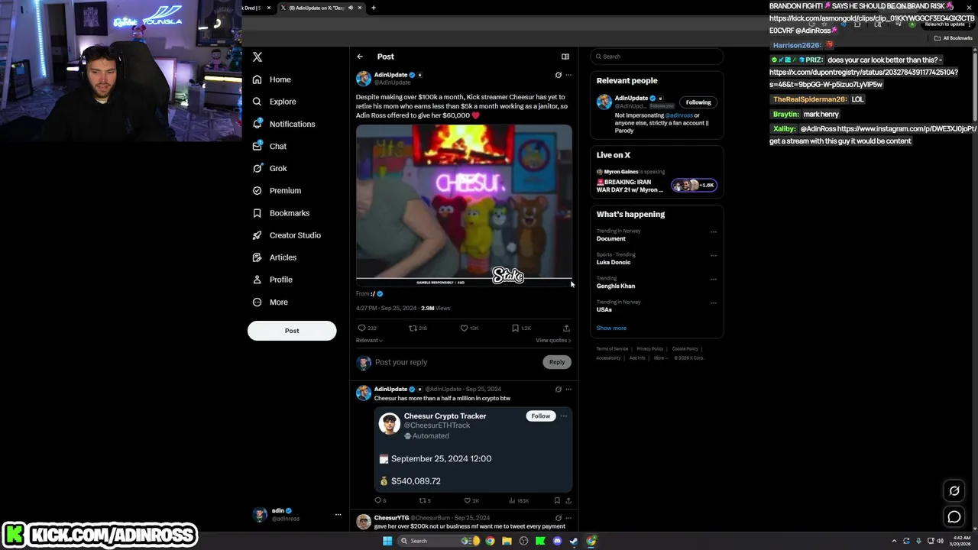Click the reply icon with 8 count

coord(377,500)
